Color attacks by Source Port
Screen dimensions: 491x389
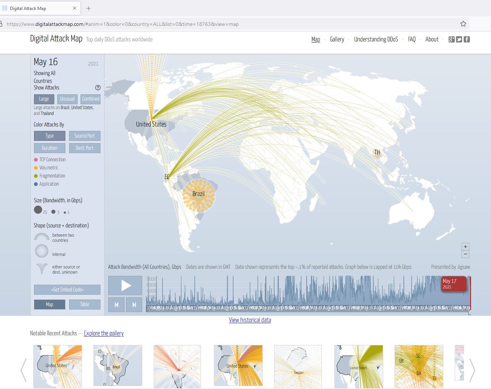[x=85, y=136]
